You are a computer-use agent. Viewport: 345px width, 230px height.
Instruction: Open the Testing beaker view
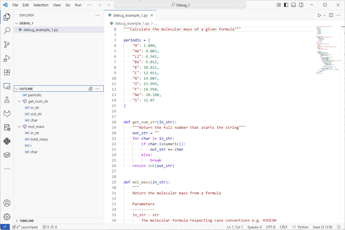tap(7, 100)
